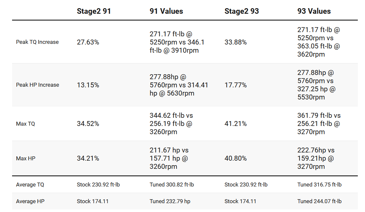This screenshot has width=365, height=212.
Task: Select the 40.80% max horsepower cell
Action: (235, 158)
